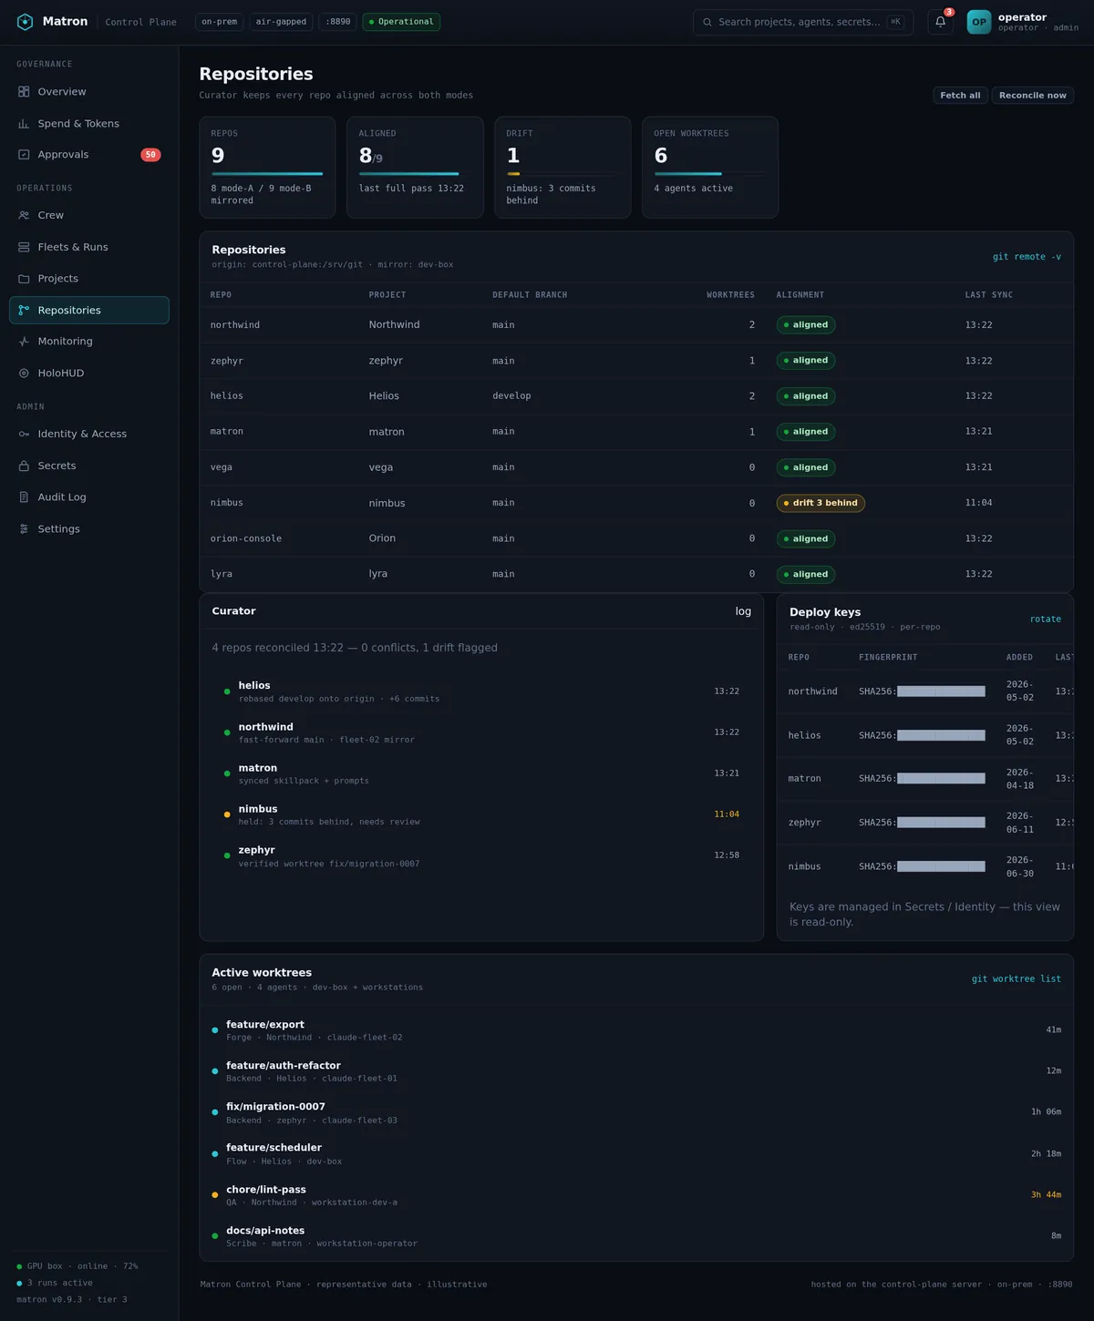Image resolution: width=1094 pixels, height=1321 pixels.
Task: Click the lyra repo name
Action: [222, 574]
